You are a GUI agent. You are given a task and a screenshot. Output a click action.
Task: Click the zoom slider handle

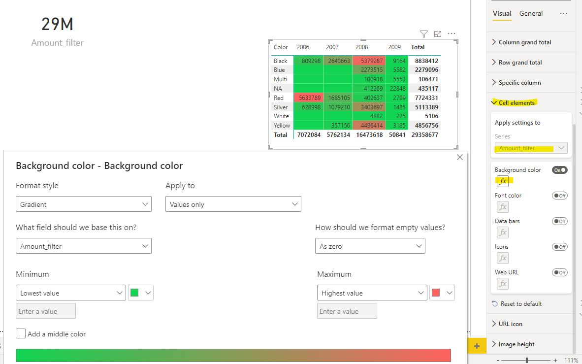527,360
